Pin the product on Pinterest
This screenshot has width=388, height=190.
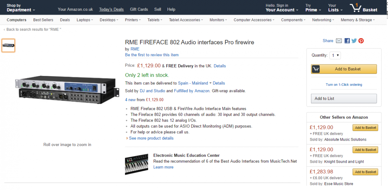pos(361,41)
